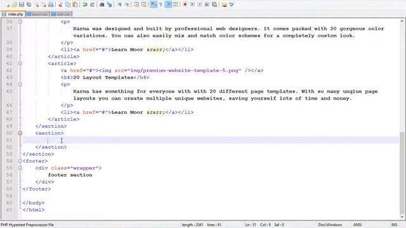
Task: Start macro recording with red dot icon
Action: click(x=185, y=4)
